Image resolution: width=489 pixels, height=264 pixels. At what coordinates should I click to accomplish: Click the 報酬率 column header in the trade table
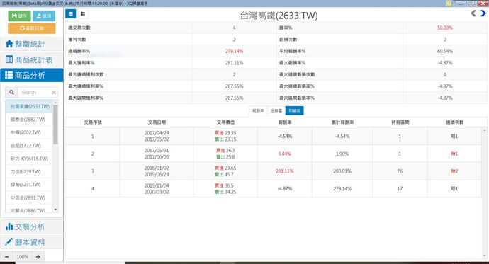(285, 122)
